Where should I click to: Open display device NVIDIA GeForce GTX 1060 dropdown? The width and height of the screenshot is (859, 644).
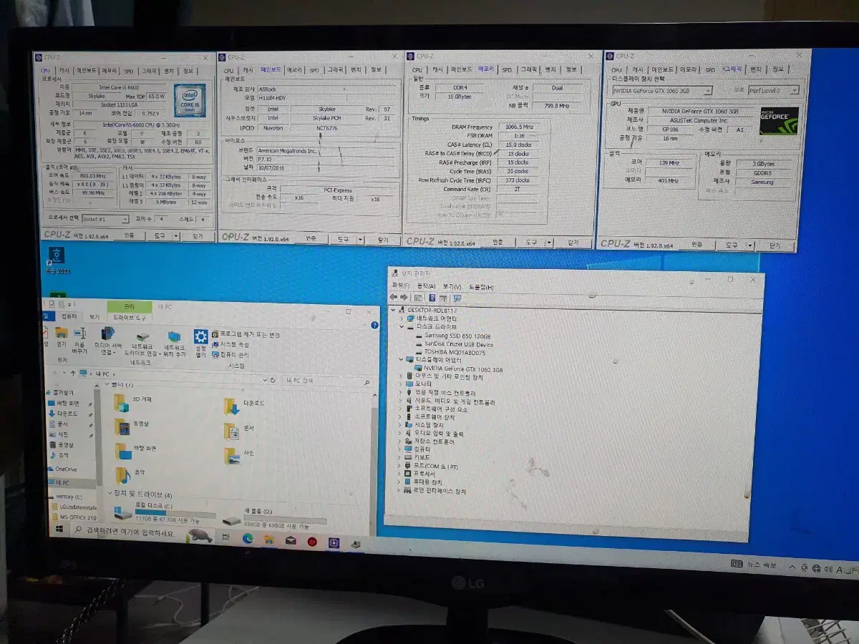(x=661, y=90)
